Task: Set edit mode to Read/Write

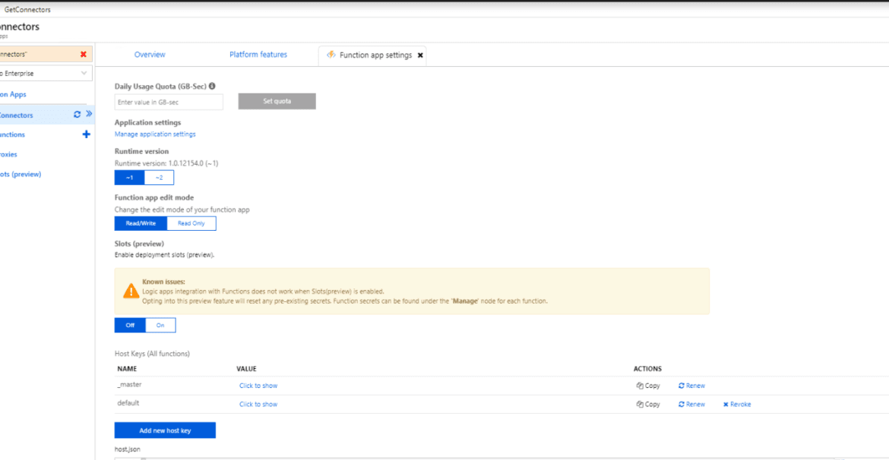Action: (x=141, y=224)
